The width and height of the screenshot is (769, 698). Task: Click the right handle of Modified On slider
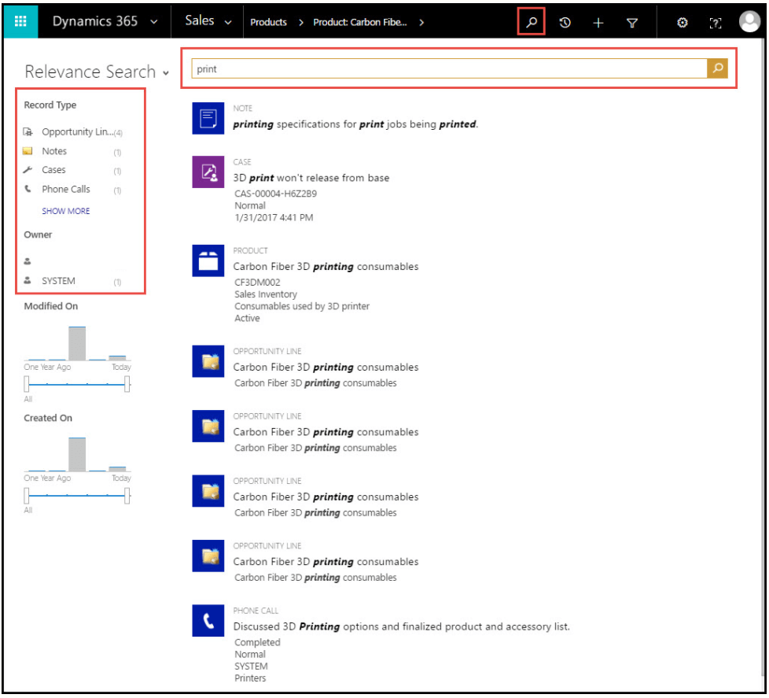(x=127, y=384)
